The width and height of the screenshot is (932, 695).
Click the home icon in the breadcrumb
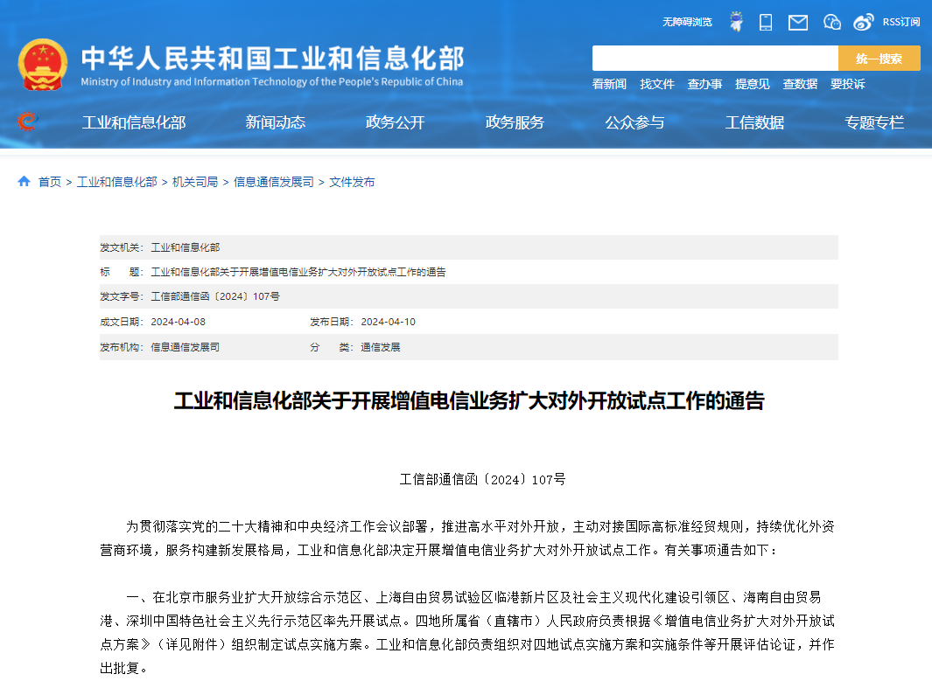click(23, 182)
